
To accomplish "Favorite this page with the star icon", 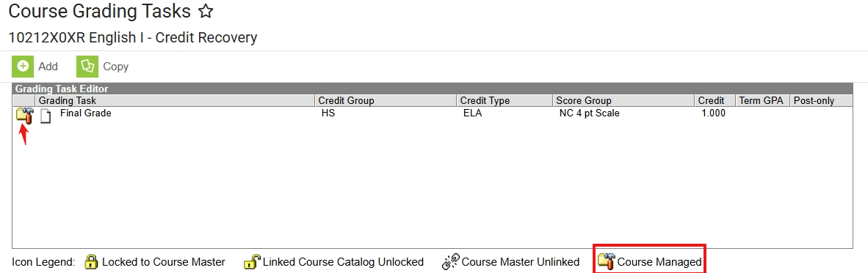I will tap(206, 11).
